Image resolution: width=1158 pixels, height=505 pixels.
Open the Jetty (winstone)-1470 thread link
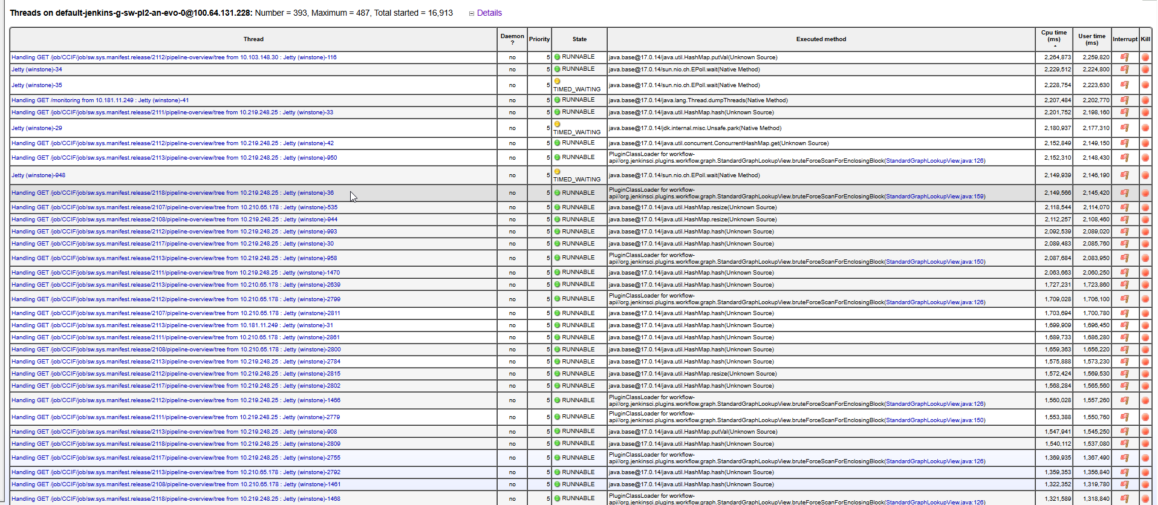(175, 273)
